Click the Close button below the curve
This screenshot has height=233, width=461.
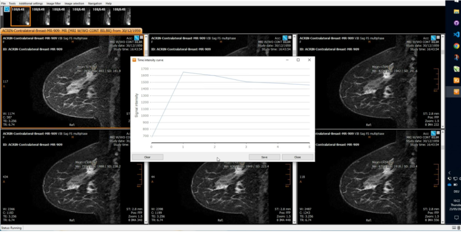coord(298,157)
